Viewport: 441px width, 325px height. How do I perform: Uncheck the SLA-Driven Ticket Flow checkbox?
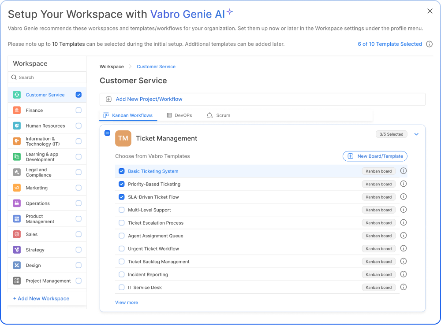(122, 197)
